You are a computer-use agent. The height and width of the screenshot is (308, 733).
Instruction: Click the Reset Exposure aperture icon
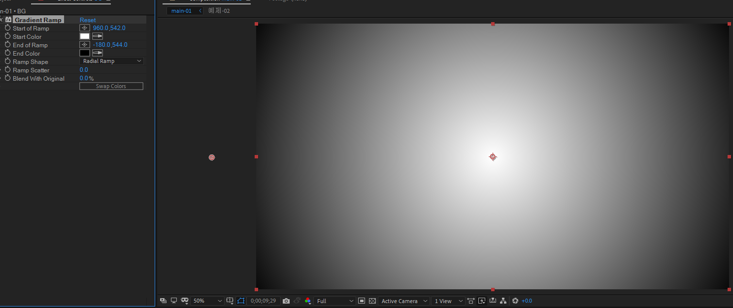(x=515, y=301)
